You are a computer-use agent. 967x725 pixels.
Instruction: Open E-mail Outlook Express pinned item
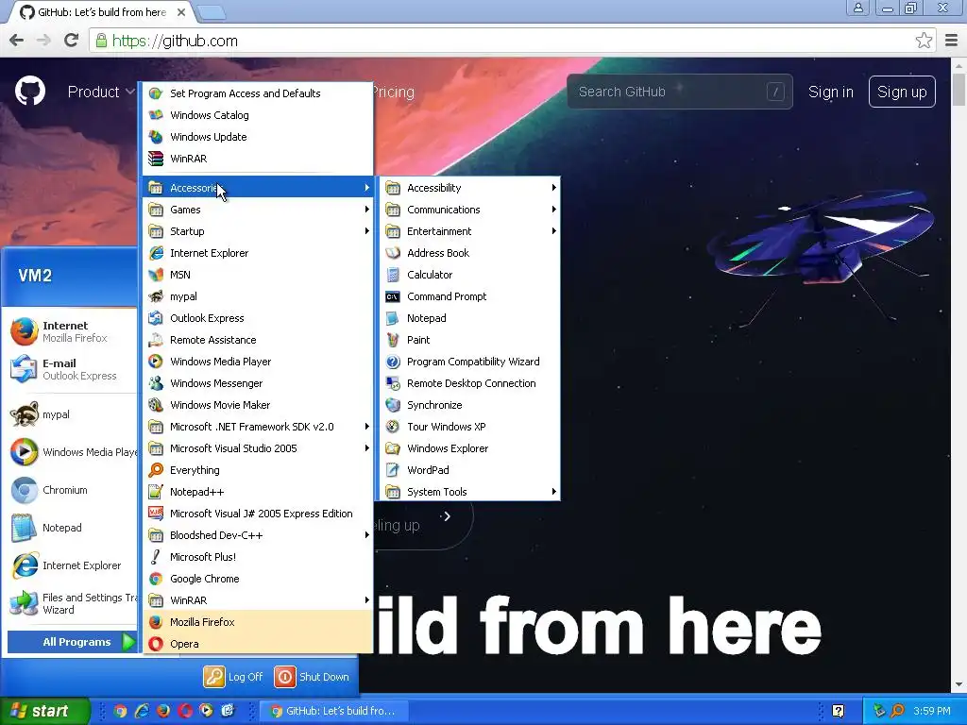(72, 369)
